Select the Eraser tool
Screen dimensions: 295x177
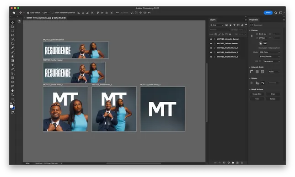pos(12,56)
